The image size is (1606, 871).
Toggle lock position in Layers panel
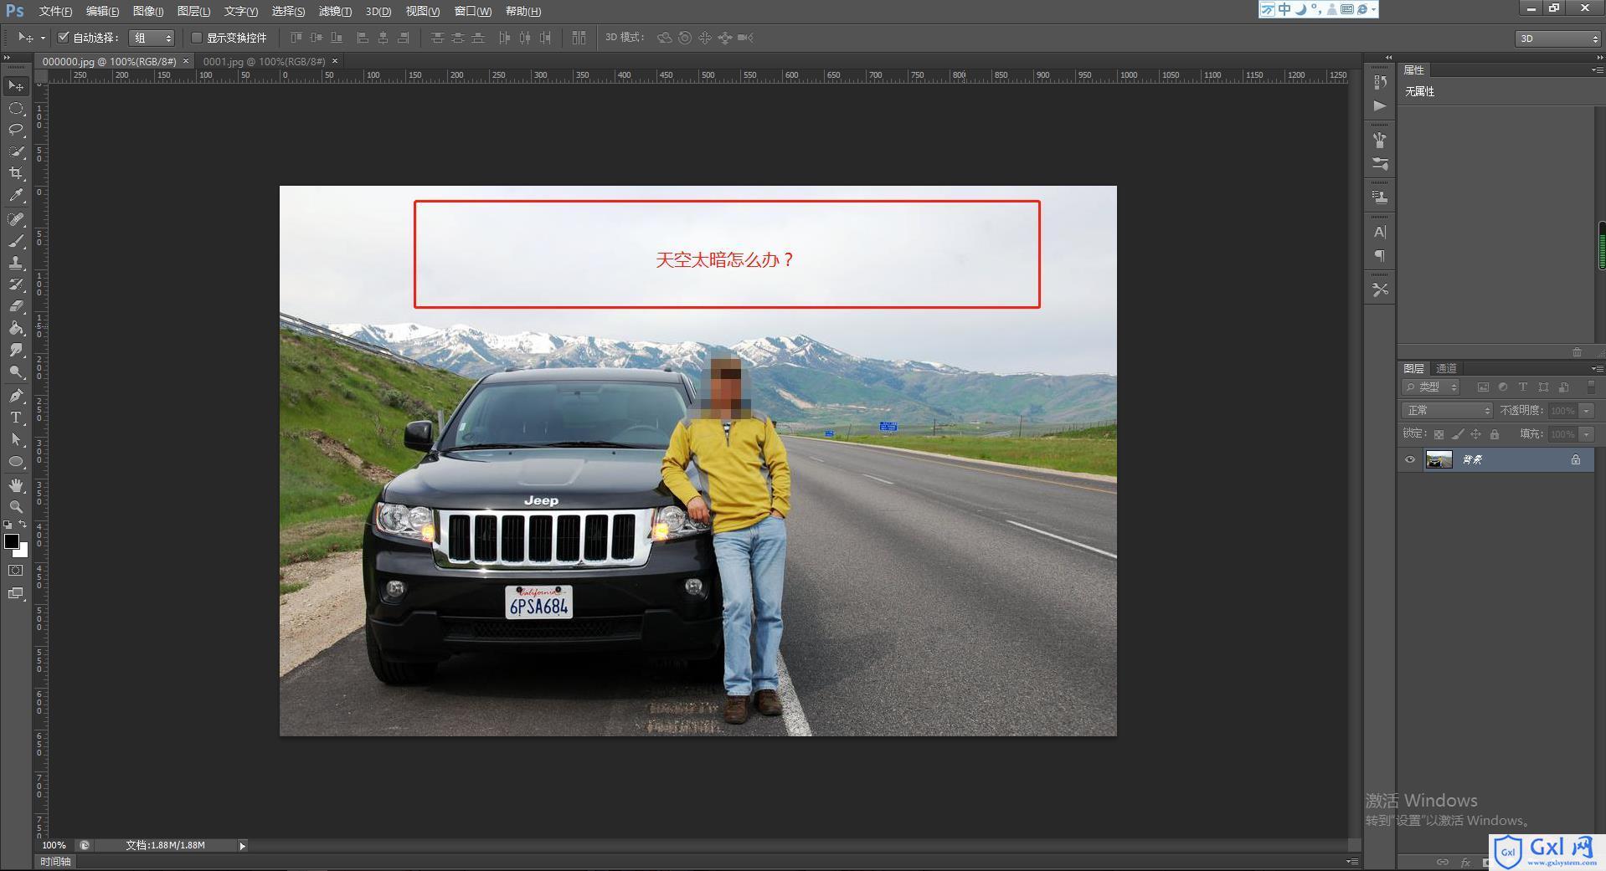click(1476, 434)
